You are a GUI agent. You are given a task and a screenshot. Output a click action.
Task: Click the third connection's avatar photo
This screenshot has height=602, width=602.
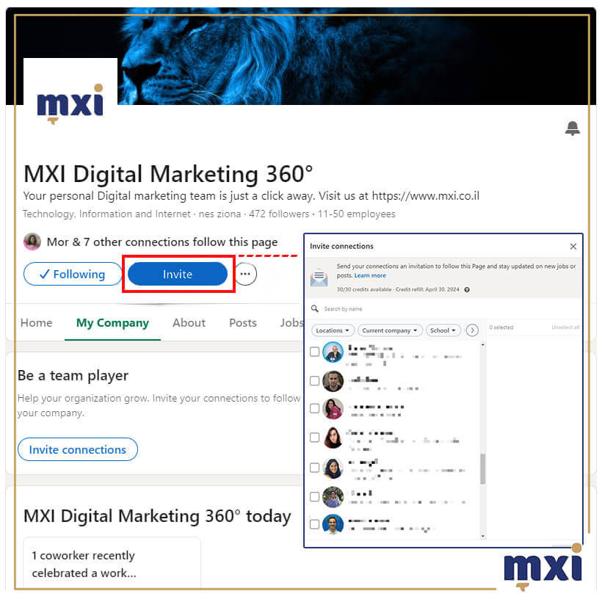pyautogui.click(x=333, y=408)
